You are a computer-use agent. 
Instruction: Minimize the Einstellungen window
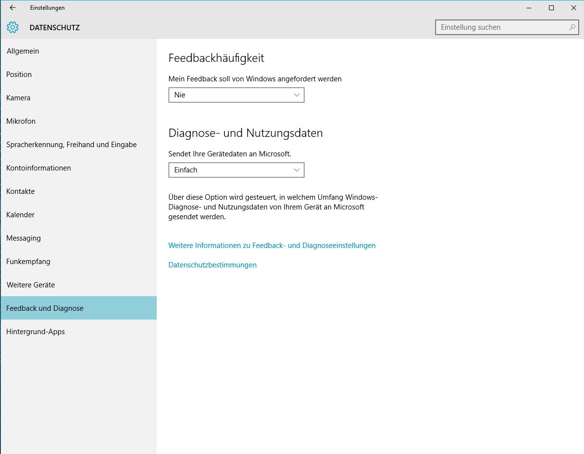529,8
